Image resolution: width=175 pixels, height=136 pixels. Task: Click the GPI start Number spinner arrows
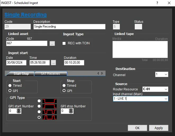[19, 111]
